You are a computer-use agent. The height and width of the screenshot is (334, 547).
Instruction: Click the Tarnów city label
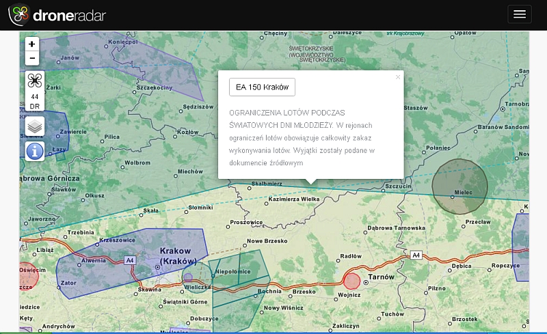pos(382,277)
